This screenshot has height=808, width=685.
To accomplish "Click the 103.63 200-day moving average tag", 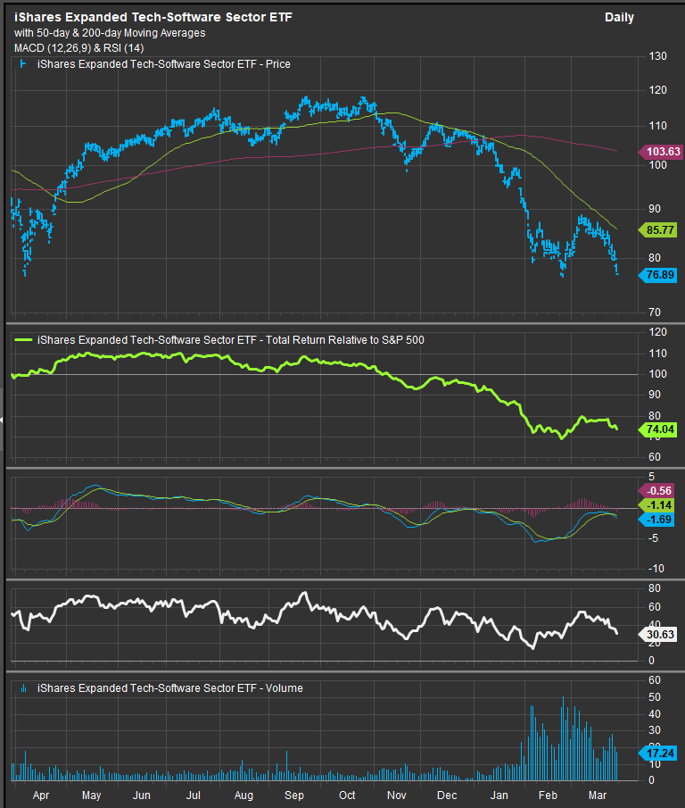I will 661,152.
